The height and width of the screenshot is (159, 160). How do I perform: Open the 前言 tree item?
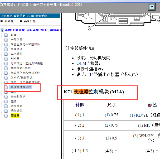(x=14, y=35)
